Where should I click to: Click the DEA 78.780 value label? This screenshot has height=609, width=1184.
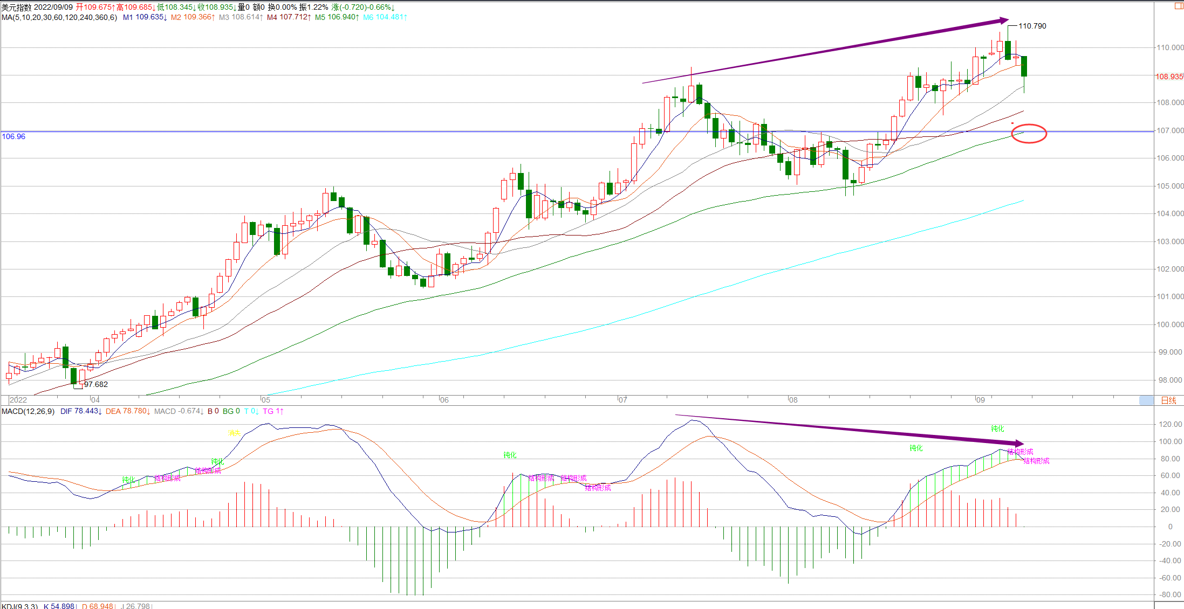coord(128,411)
